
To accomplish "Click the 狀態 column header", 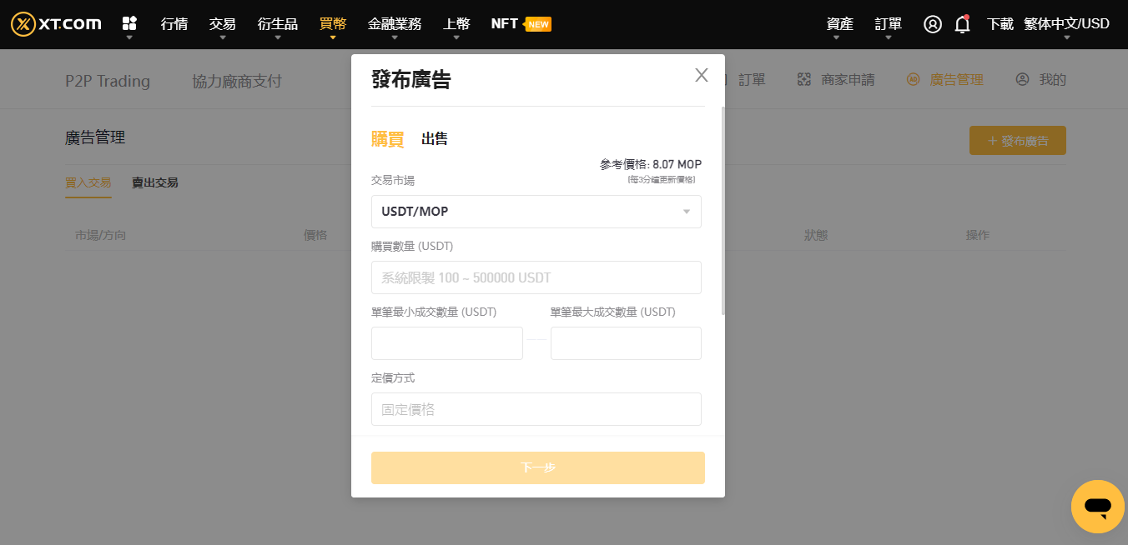I will click(816, 235).
